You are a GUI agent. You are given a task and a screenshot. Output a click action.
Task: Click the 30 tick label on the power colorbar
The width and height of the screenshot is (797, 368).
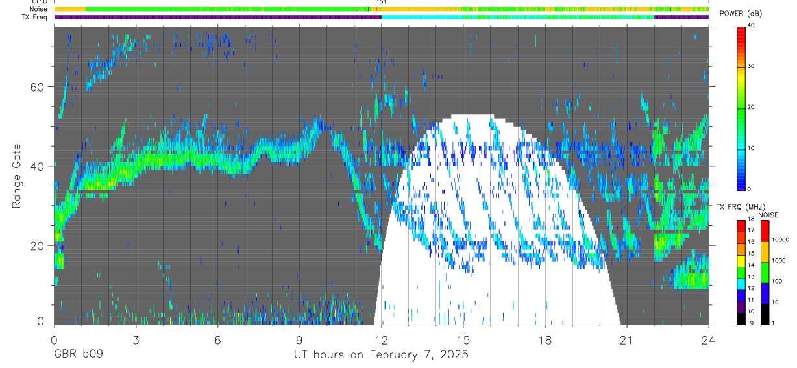coord(751,66)
